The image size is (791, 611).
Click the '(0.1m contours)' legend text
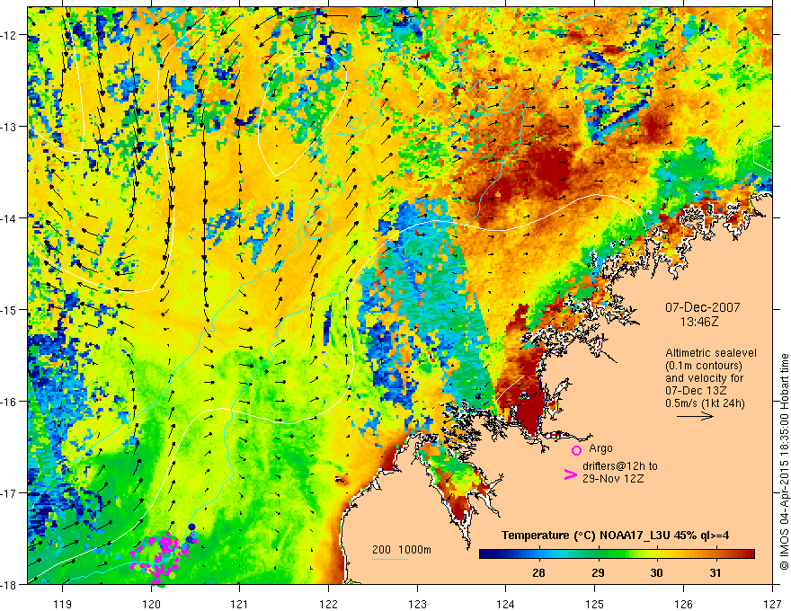point(704,366)
